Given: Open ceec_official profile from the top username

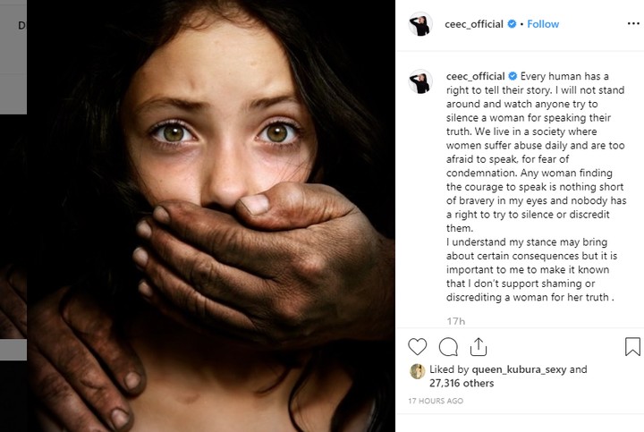Looking at the screenshot, I should point(474,24).
